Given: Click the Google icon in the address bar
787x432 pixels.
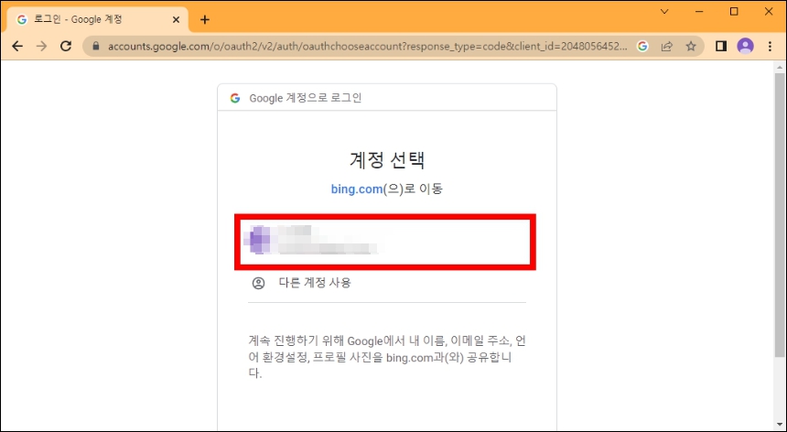Looking at the screenshot, I should [x=642, y=47].
